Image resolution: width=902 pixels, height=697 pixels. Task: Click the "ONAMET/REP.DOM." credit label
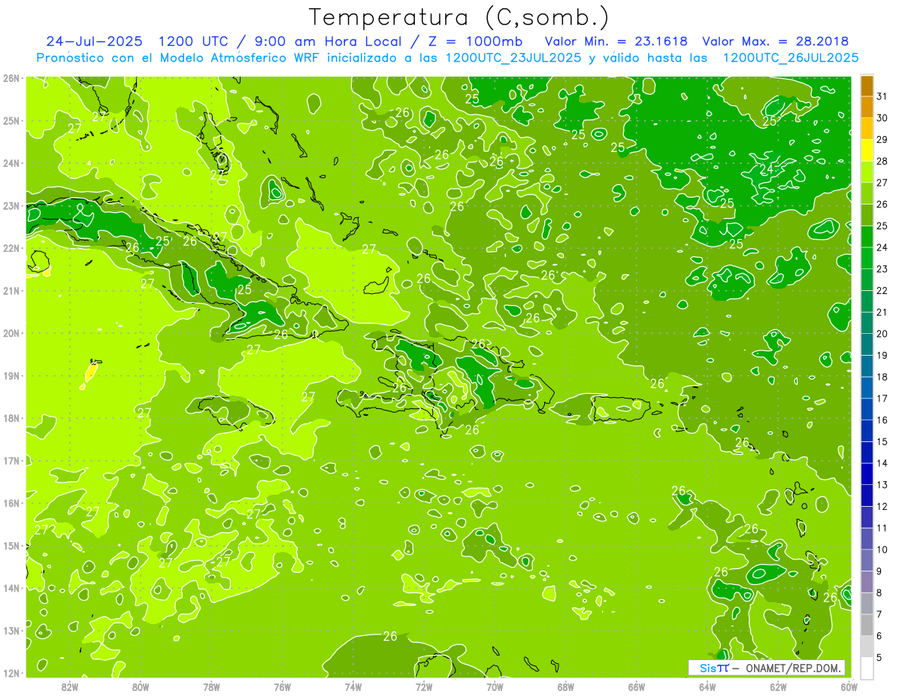(x=793, y=668)
